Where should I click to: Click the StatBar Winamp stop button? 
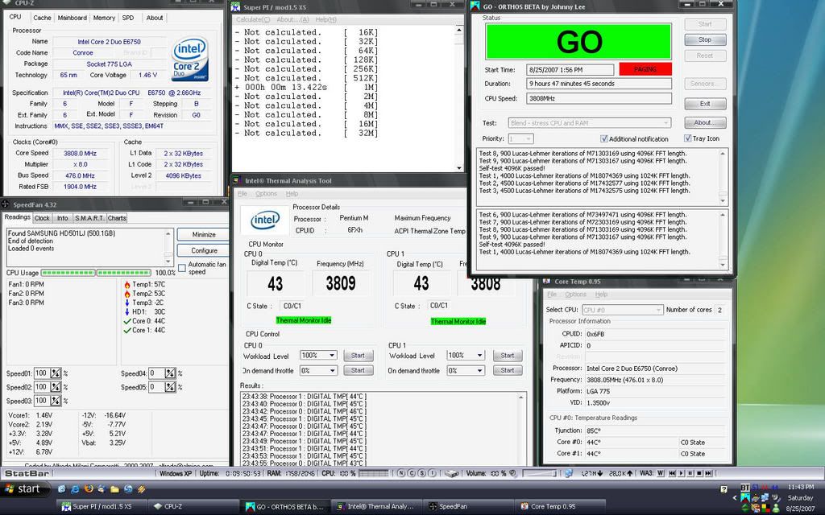(x=699, y=473)
